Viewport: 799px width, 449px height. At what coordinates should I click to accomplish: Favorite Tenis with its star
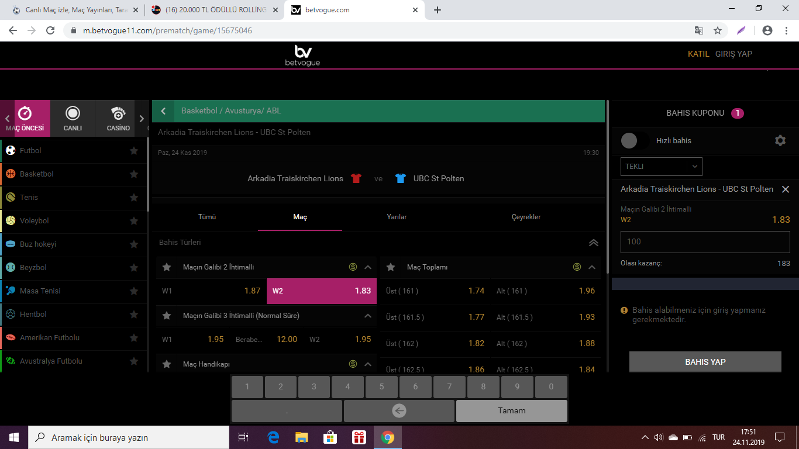(x=134, y=198)
